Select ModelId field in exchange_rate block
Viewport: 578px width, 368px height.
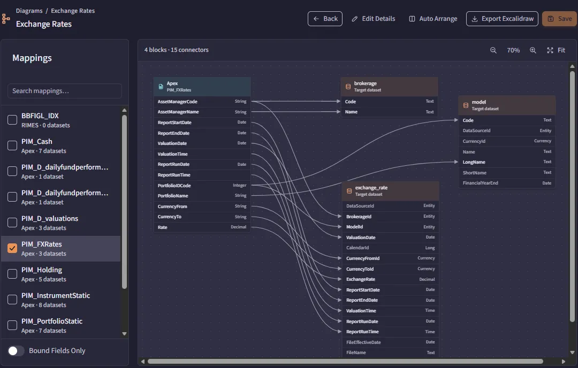tap(390, 227)
